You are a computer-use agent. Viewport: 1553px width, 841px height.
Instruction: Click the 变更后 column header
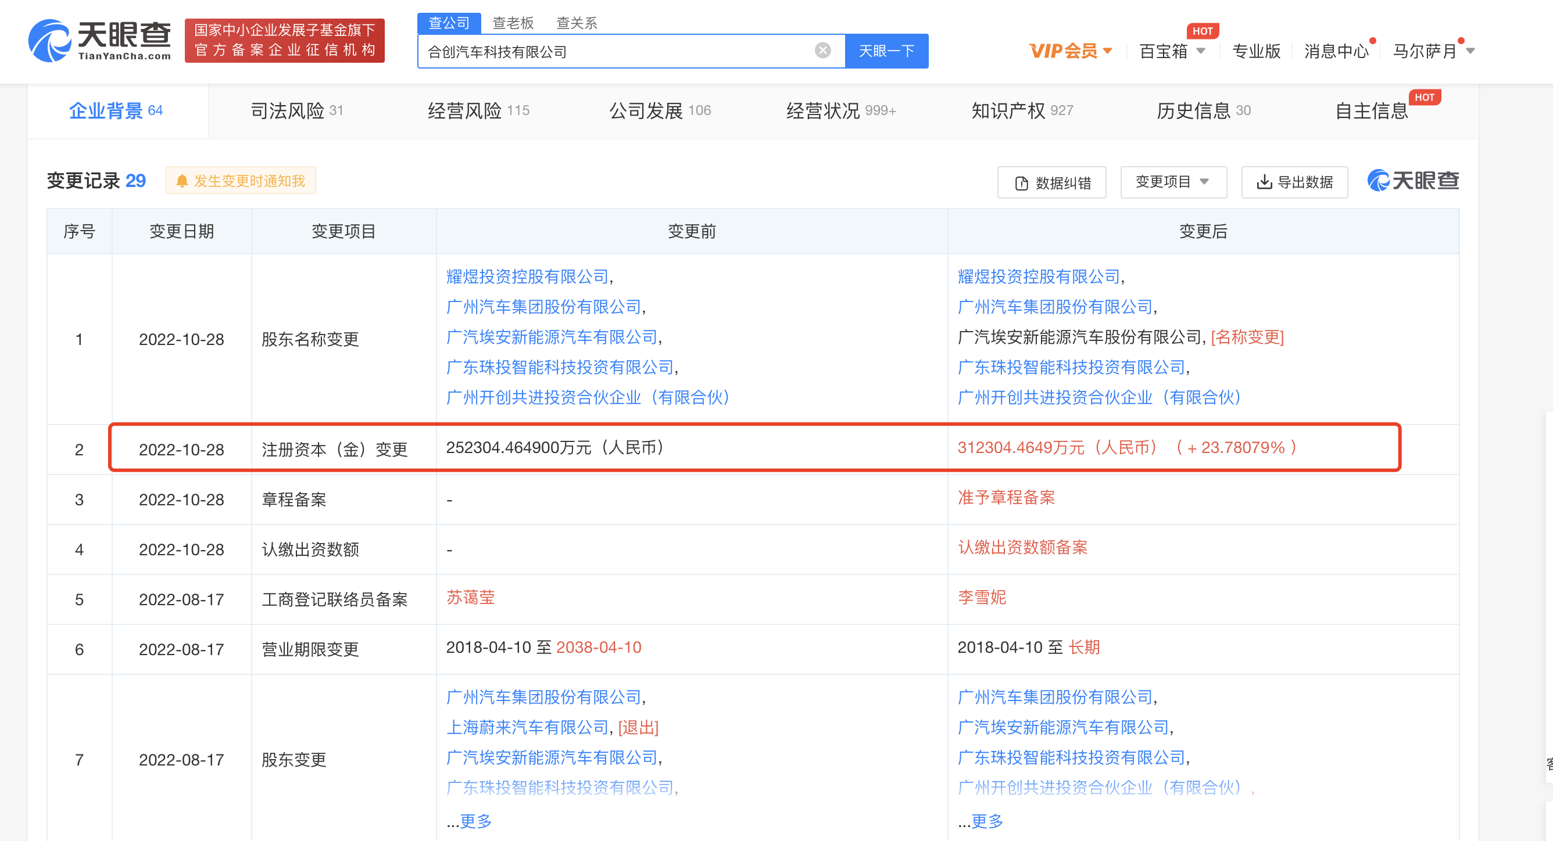pos(1203,231)
